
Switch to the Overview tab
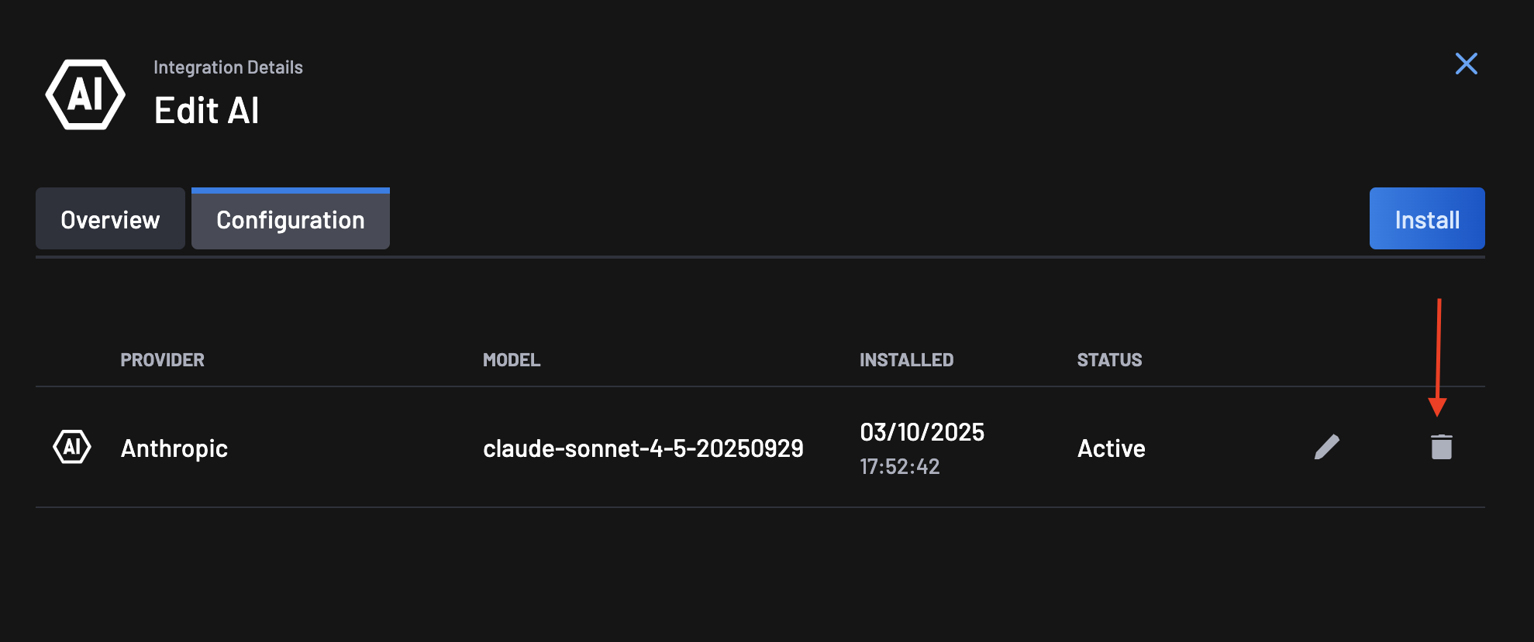point(109,218)
